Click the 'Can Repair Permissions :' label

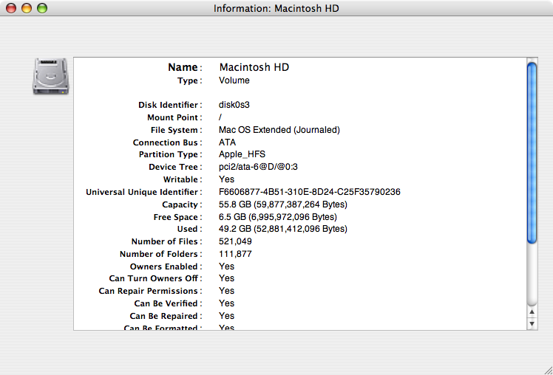(151, 291)
